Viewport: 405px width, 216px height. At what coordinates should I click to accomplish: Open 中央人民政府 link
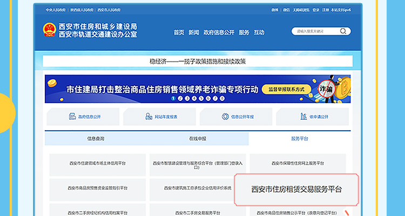coord(56,10)
